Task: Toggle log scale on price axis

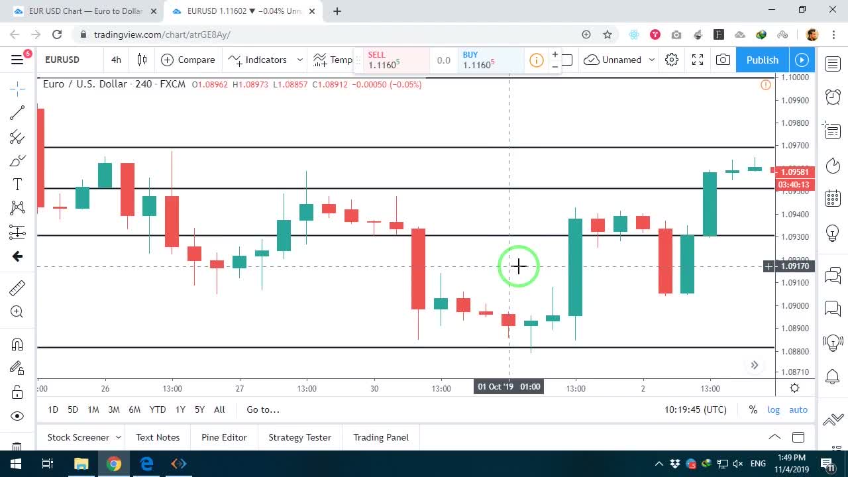Action: point(773,409)
